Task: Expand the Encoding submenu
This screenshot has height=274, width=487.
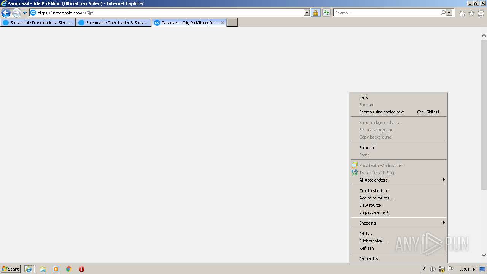Action: 399,223
